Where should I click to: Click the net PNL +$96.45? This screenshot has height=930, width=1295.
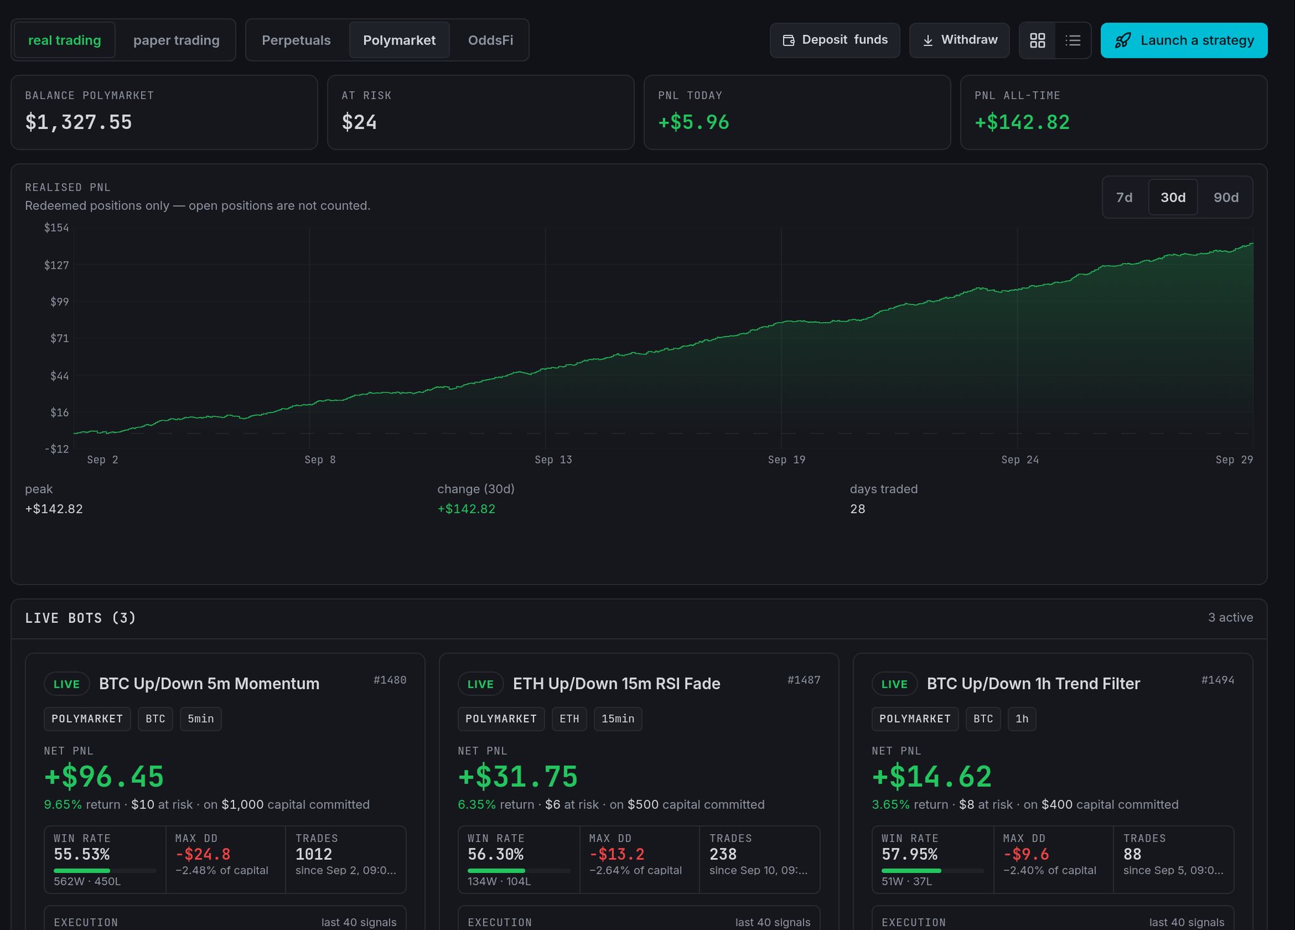click(104, 777)
